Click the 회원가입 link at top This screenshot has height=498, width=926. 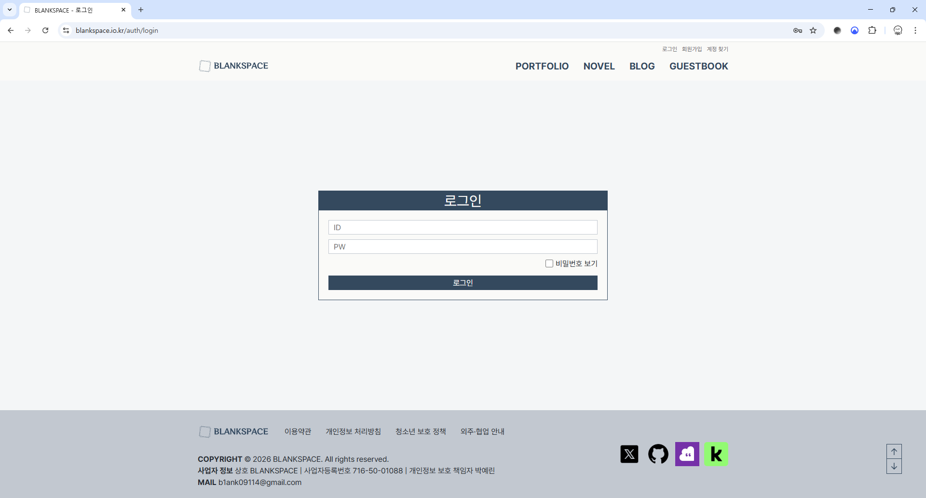click(692, 49)
